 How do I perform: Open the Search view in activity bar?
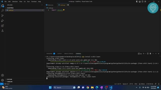(3, 10)
